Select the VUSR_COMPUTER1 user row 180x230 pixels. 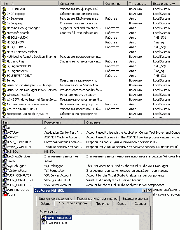click(x=91, y=180)
